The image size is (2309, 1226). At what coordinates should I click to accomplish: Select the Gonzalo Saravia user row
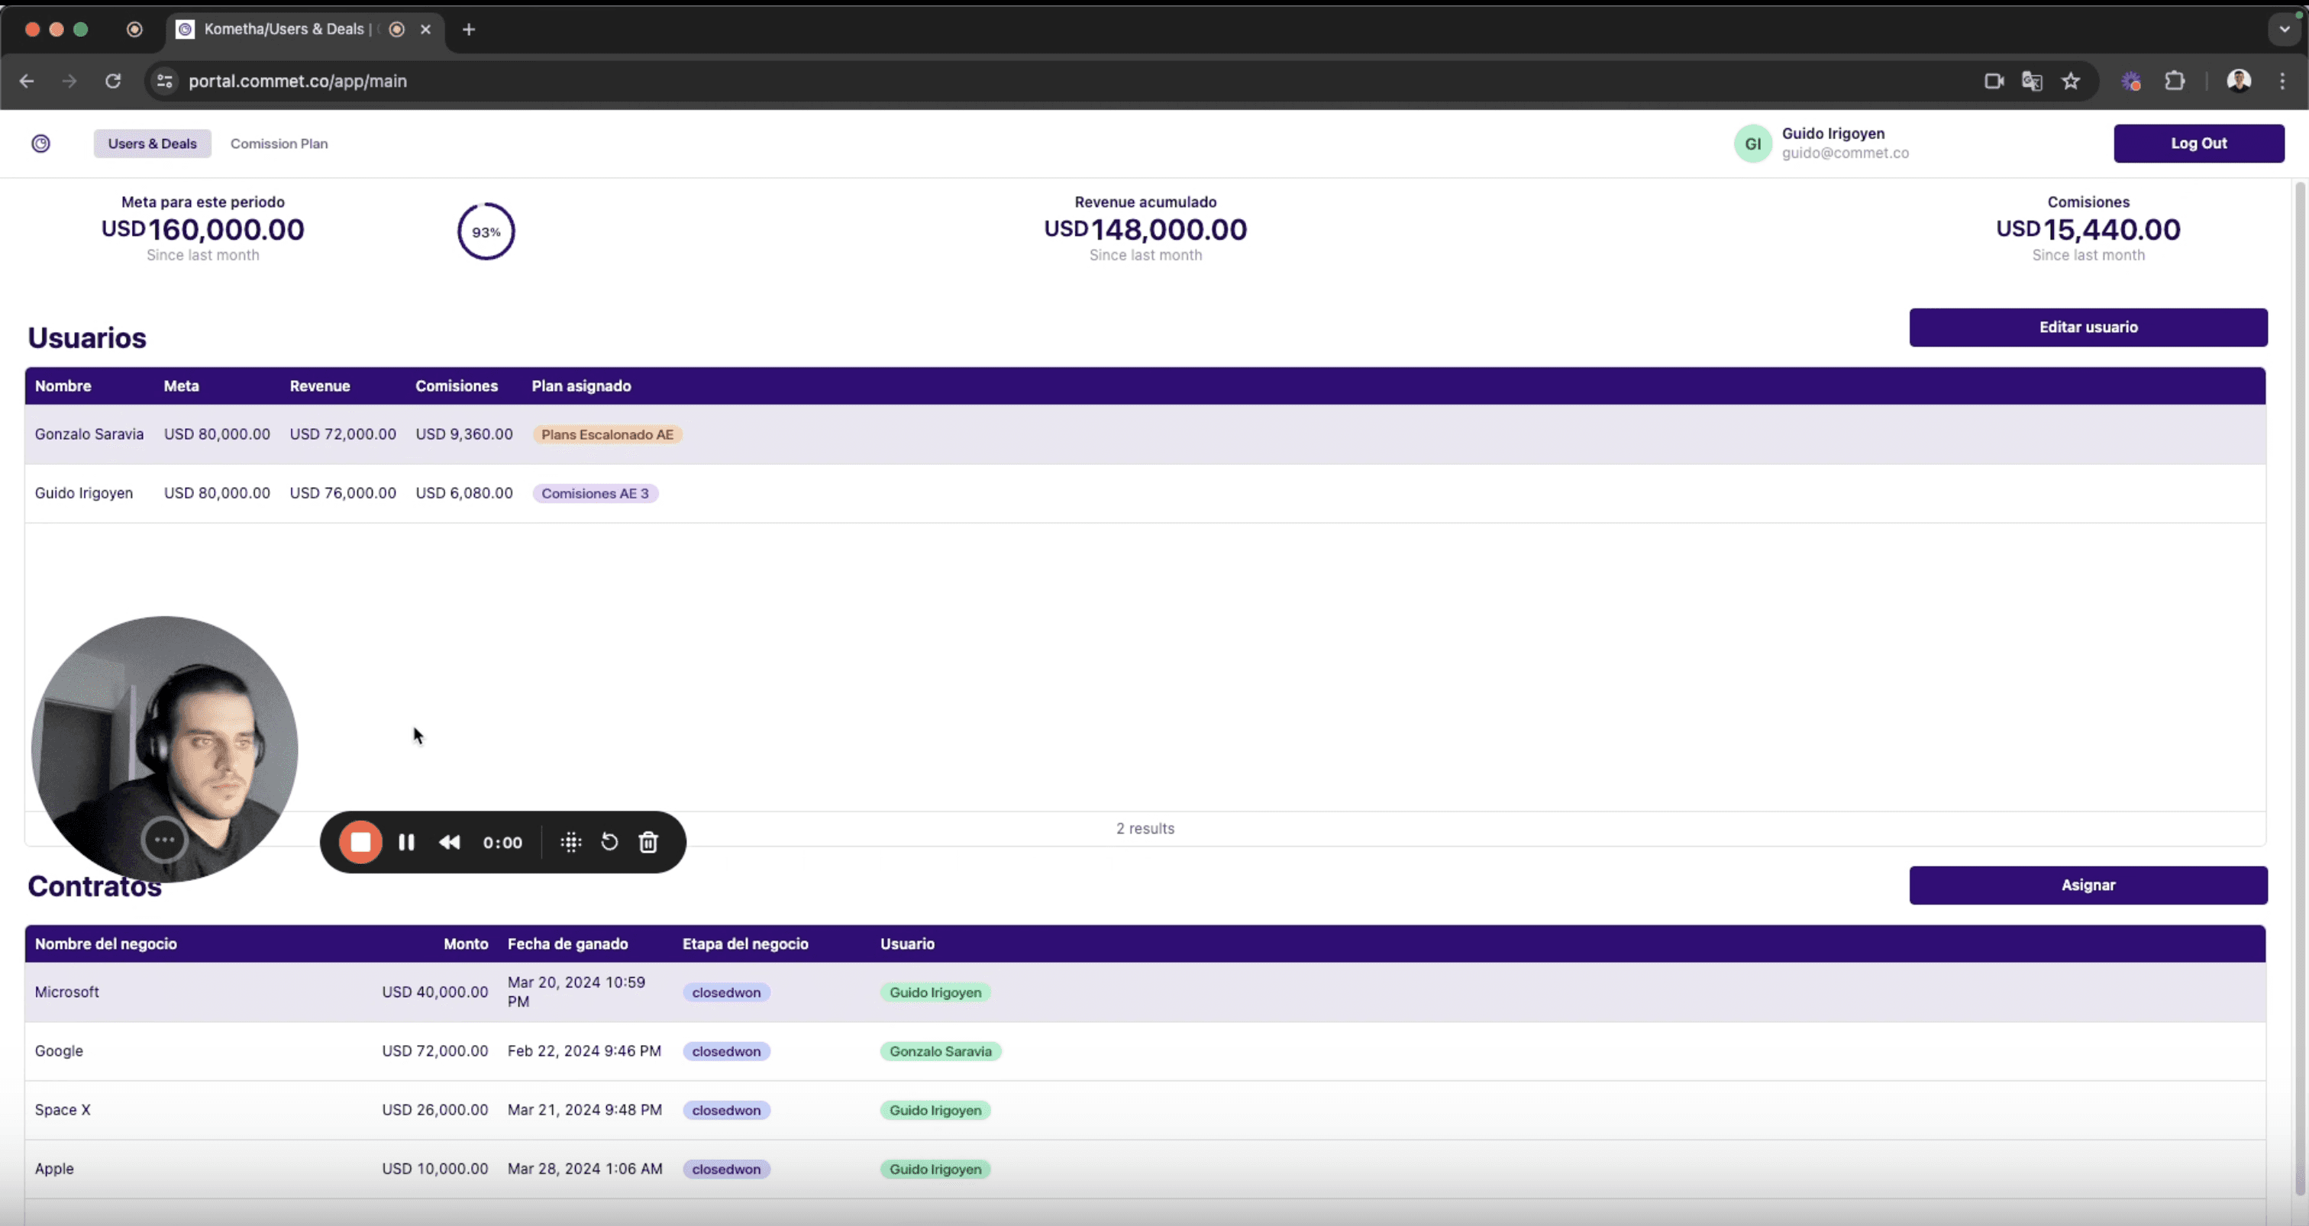[x=89, y=434]
